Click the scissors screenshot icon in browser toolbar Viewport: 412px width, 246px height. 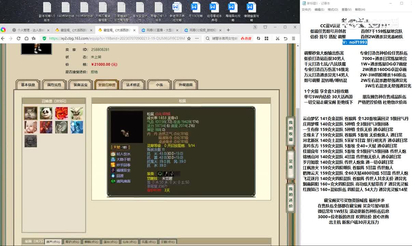(277, 39)
